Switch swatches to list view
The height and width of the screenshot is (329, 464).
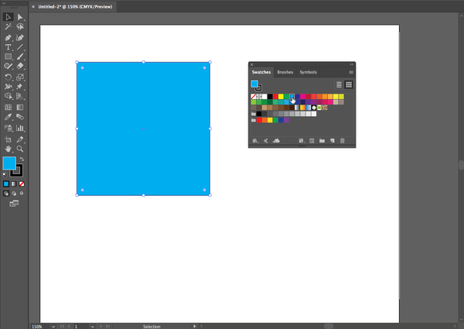339,84
